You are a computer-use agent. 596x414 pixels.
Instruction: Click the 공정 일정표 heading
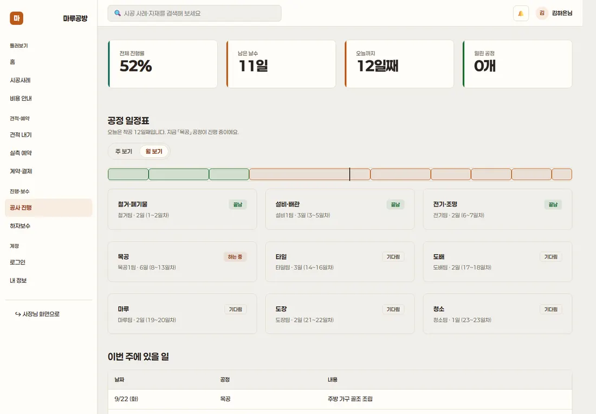pyautogui.click(x=128, y=120)
